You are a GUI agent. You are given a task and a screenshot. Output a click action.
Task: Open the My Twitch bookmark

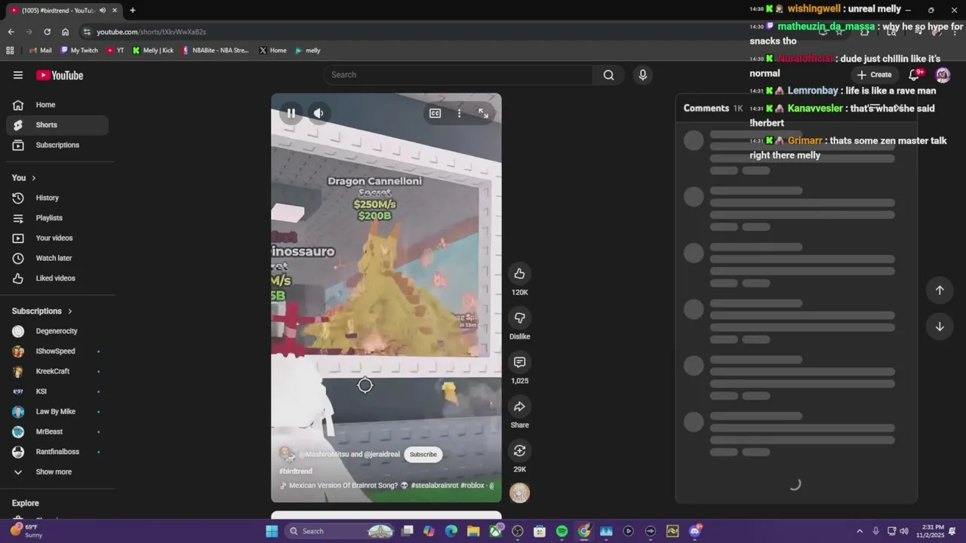tap(79, 51)
